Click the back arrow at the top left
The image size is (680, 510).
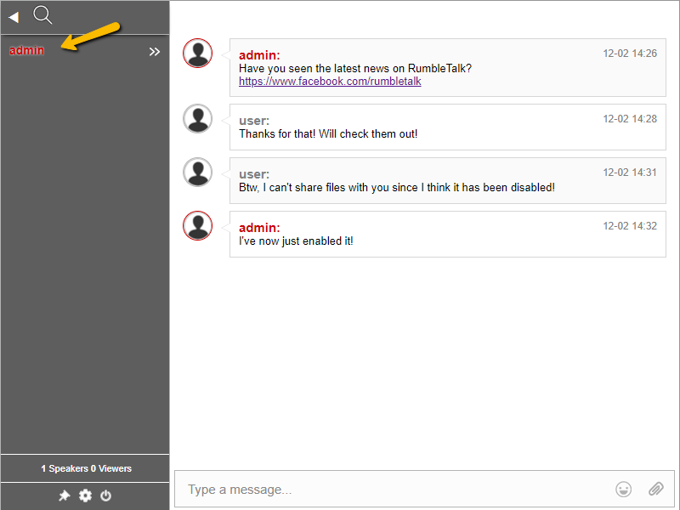pos(13,15)
